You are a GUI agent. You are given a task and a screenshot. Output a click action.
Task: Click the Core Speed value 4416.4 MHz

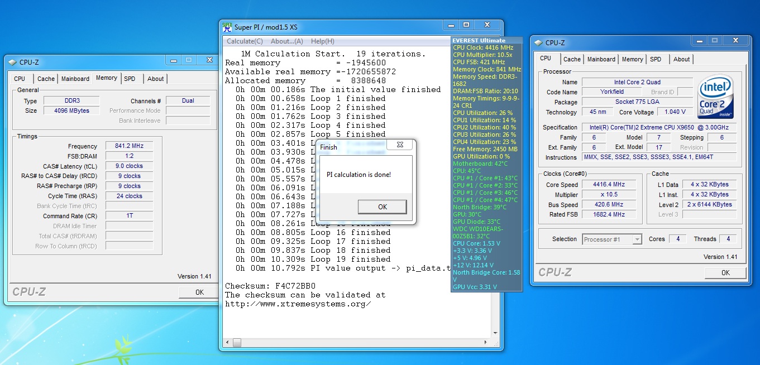point(609,185)
